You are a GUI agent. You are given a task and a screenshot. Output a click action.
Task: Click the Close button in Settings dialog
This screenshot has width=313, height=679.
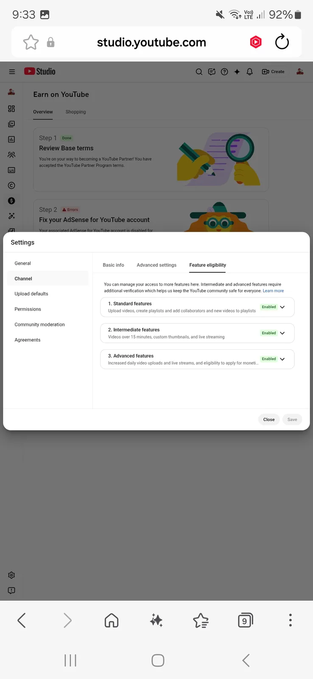[x=269, y=419]
